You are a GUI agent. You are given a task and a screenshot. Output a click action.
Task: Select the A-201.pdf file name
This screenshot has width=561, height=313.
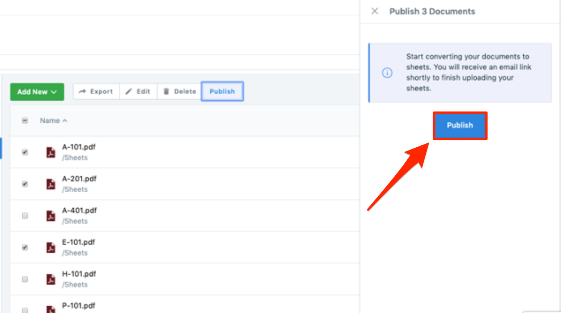pyautogui.click(x=79, y=179)
